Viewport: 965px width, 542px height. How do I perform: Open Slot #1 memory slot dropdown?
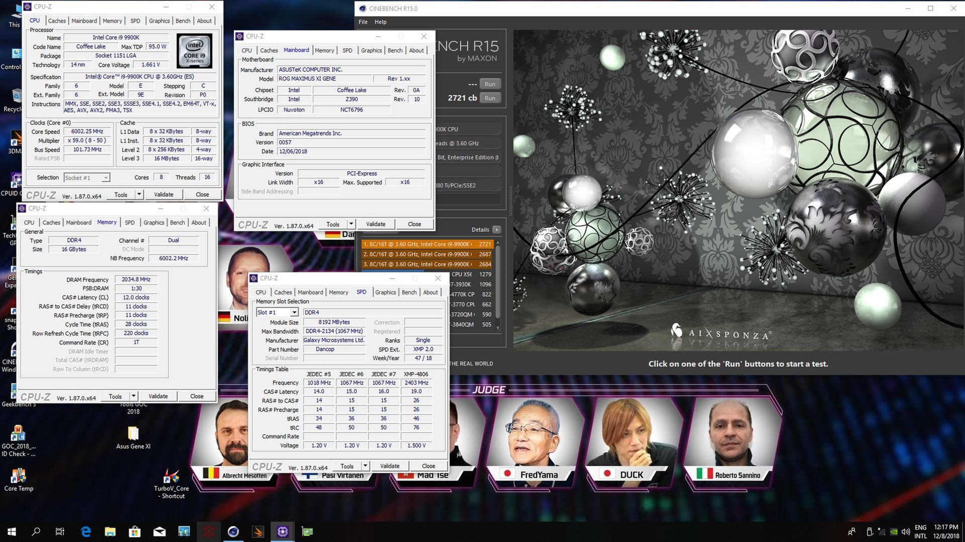277,312
